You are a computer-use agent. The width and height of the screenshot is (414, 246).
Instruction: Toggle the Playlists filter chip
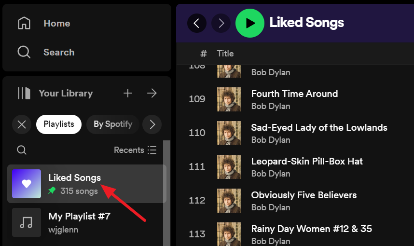[x=59, y=124]
